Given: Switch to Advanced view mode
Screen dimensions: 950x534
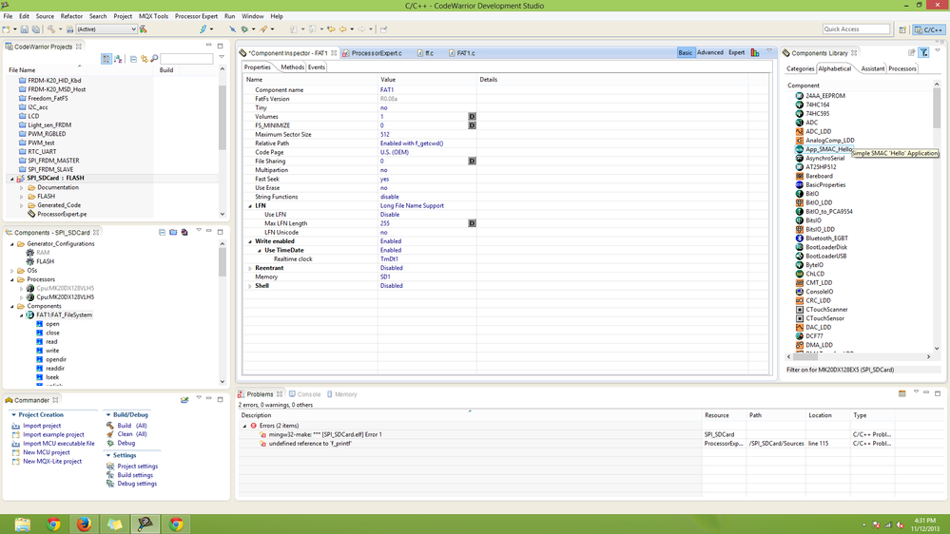Looking at the screenshot, I should coord(710,52).
